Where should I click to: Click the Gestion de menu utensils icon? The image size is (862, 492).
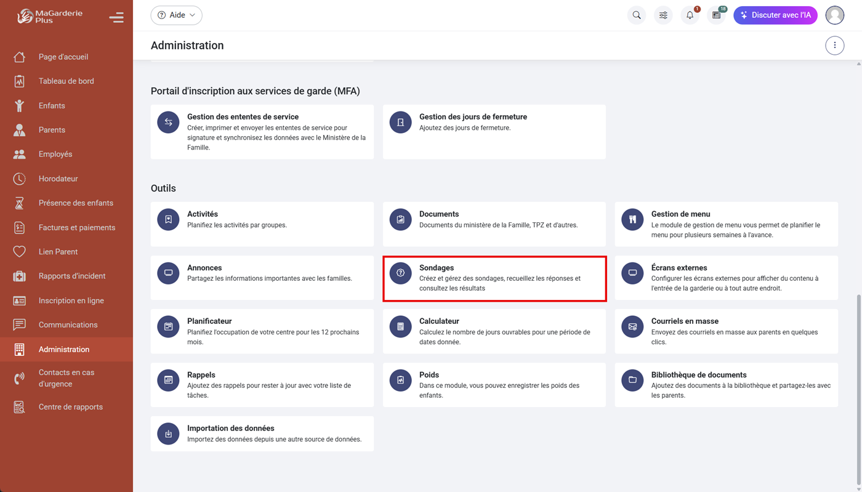pos(632,219)
